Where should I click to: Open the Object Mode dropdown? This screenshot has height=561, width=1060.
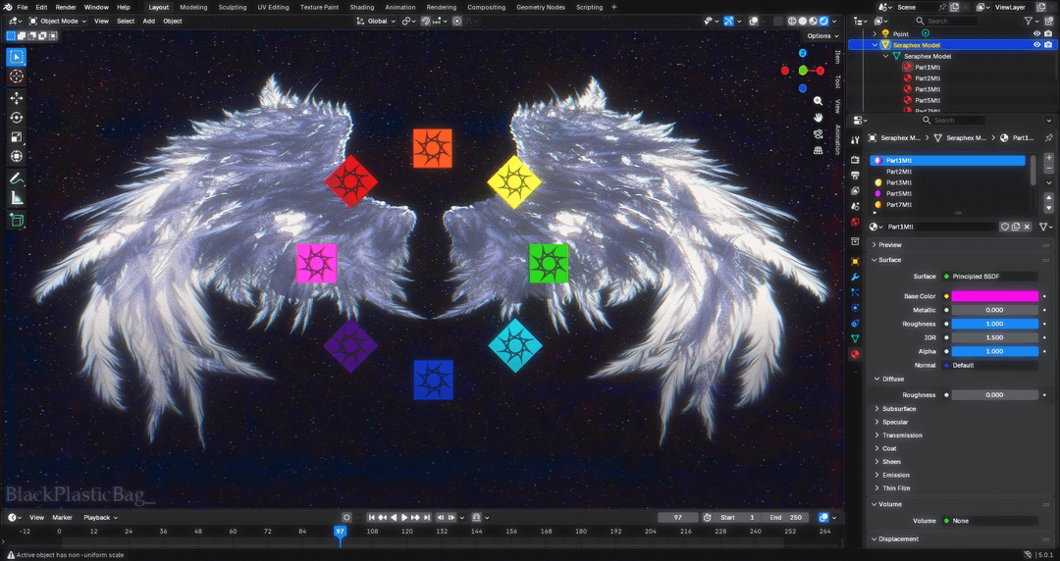[x=59, y=21]
